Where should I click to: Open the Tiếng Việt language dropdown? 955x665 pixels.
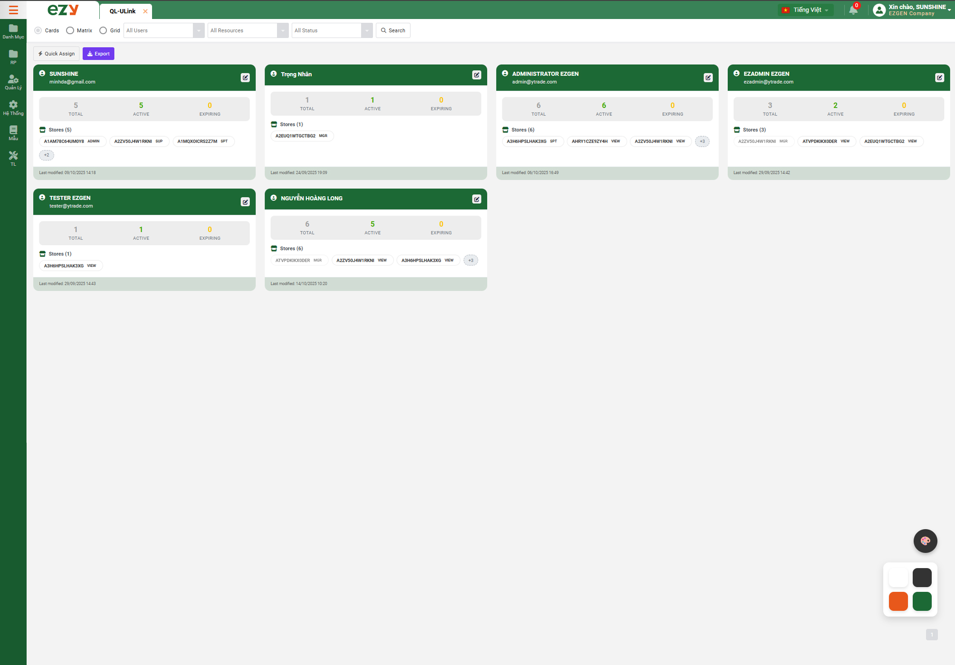point(806,10)
